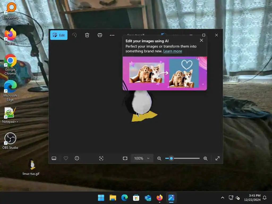The height and width of the screenshot is (204, 272).
Task: Expand the hidden system tray icons
Action: pos(223,198)
